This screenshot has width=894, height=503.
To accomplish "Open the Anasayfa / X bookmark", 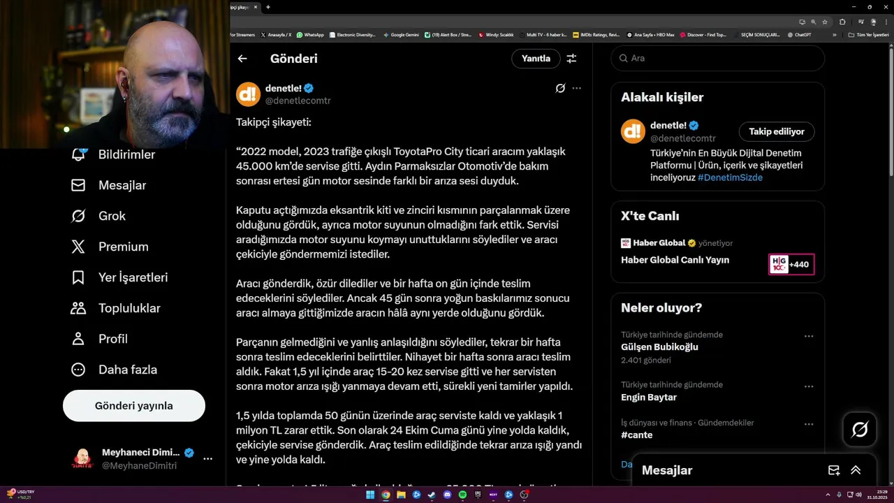I will click(x=276, y=34).
